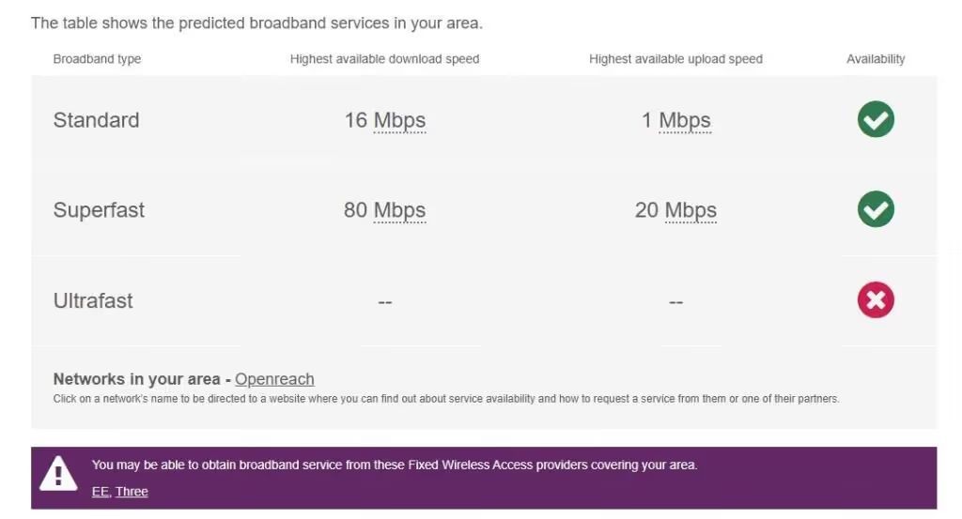This screenshot has height=519, width=962.
Task: Click the Standard broadband green checkmark icon
Action: 876,120
